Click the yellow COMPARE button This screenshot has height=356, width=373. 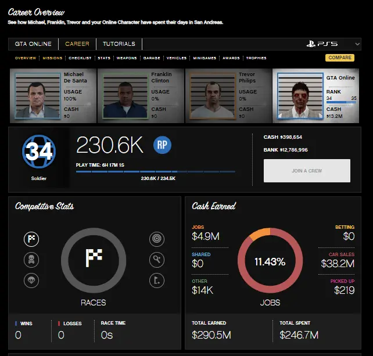pos(340,58)
